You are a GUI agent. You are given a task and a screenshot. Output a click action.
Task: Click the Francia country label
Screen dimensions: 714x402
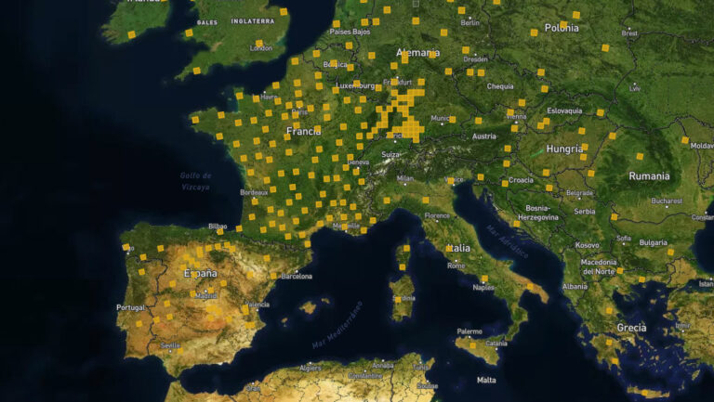(304, 132)
